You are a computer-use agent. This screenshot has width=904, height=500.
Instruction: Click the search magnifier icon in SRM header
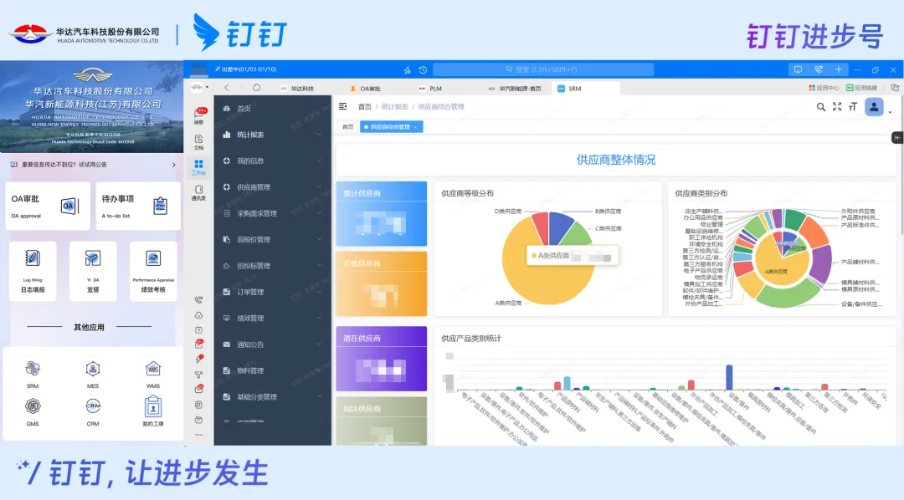(x=821, y=106)
